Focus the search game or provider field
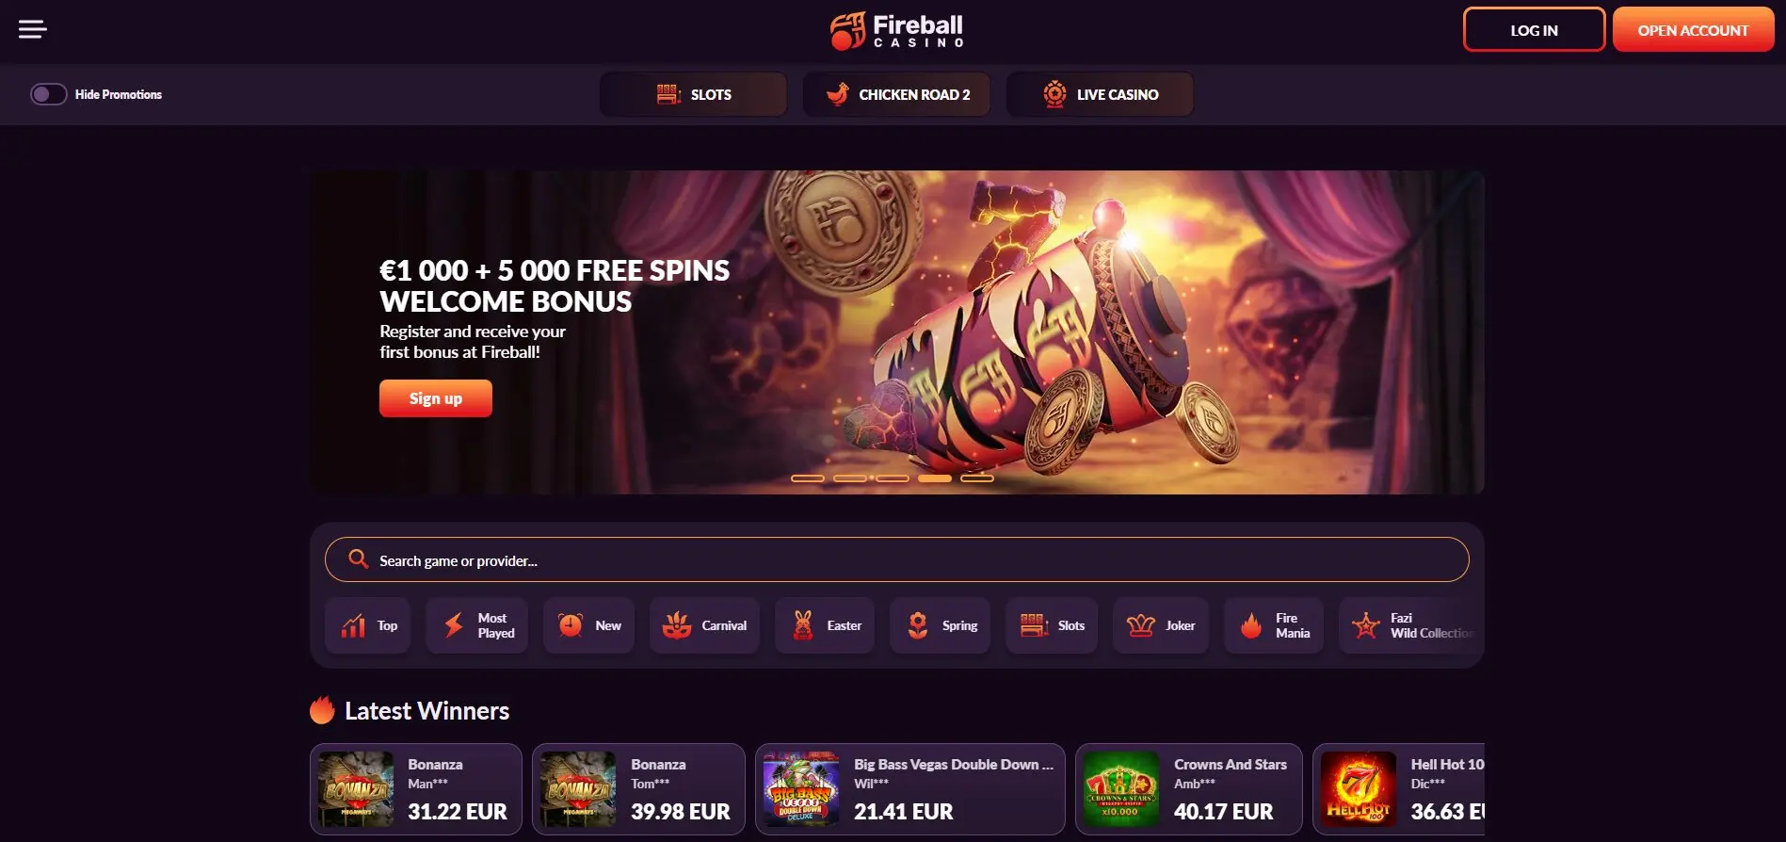The width and height of the screenshot is (1786, 842). [x=896, y=559]
